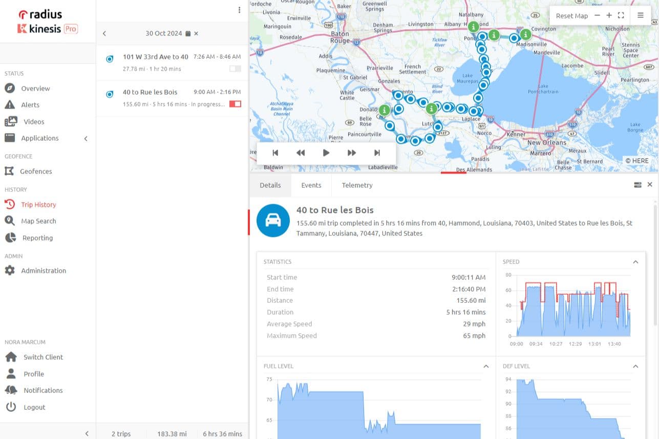
Task: Click the Reset Map button
Action: click(x=571, y=16)
